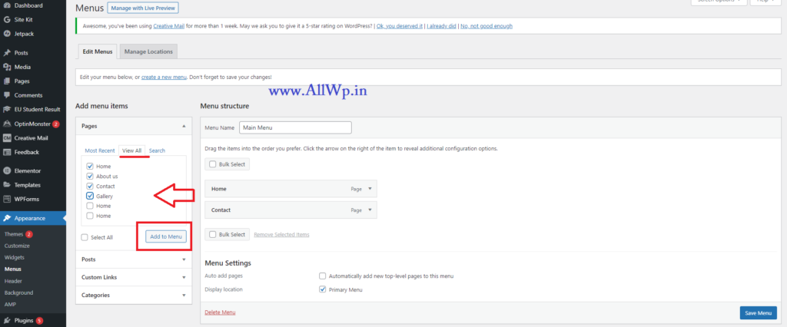Screen dimensions: 787x327
Task: Click 'No, not good enough' link
Action: point(486,26)
